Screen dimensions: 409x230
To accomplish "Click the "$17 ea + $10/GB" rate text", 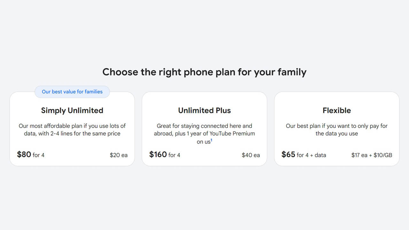I will 372,155.
